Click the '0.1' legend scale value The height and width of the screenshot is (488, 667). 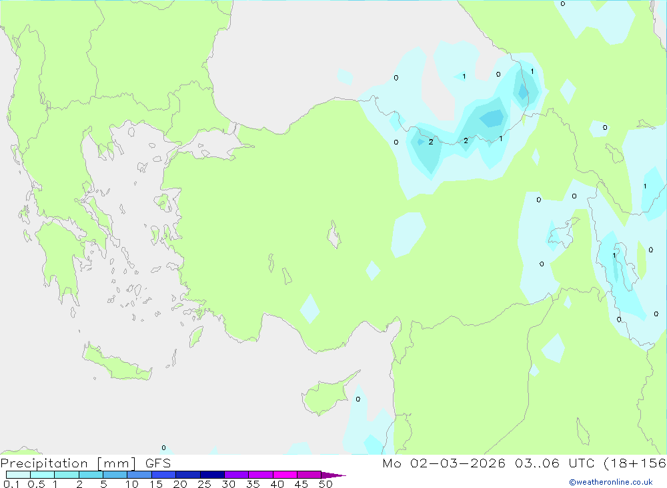[x=11, y=484]
